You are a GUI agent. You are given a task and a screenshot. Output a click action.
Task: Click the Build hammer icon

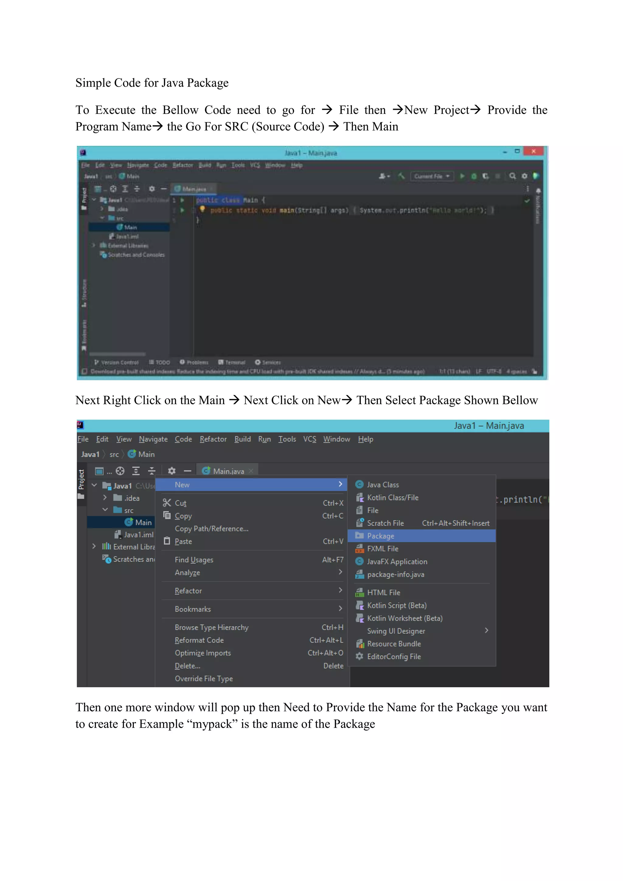pos(402,176)
